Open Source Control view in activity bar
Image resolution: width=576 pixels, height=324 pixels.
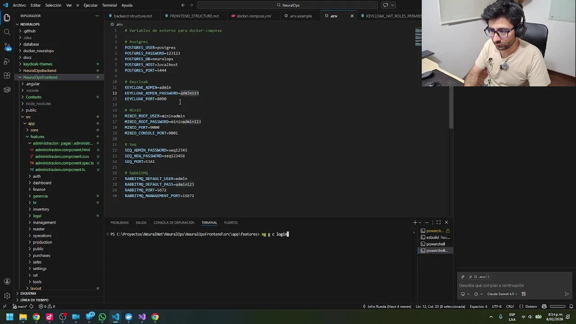7,46
